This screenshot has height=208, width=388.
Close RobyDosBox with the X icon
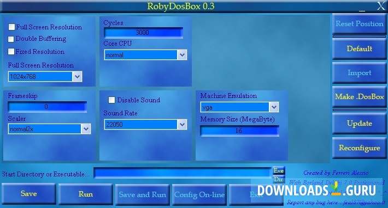381,6
